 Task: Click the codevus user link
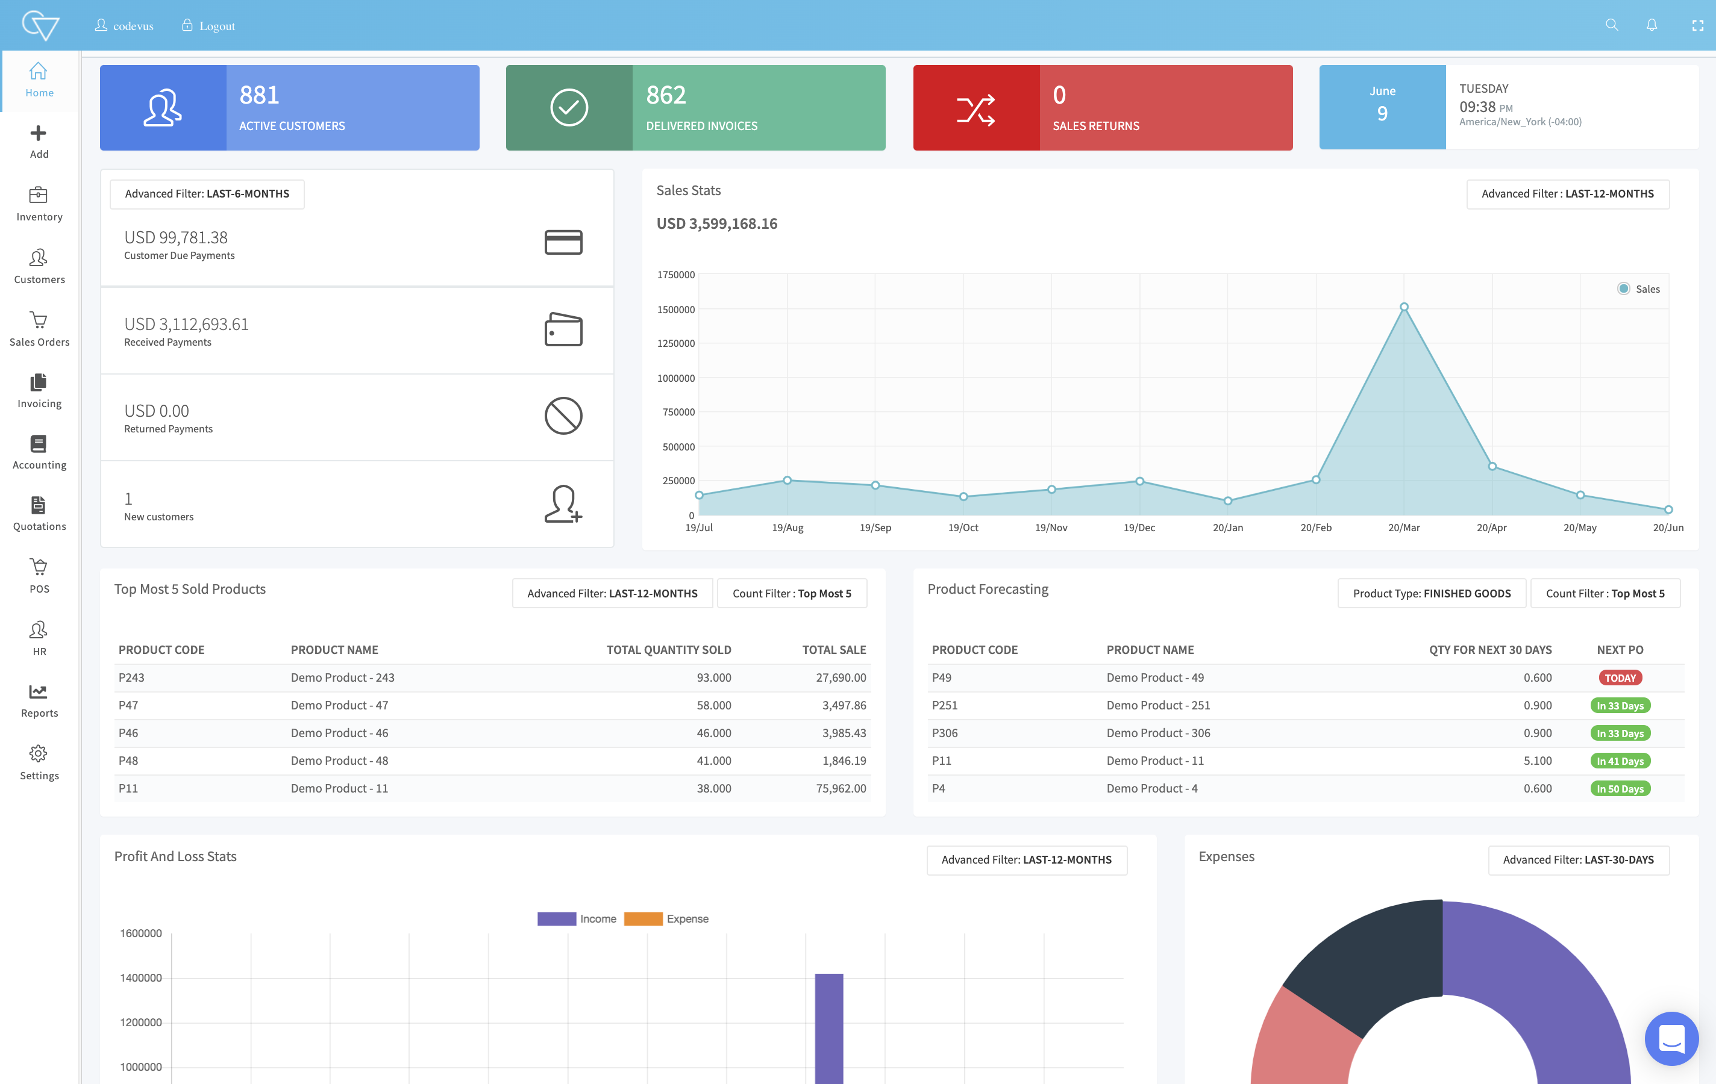124,26
